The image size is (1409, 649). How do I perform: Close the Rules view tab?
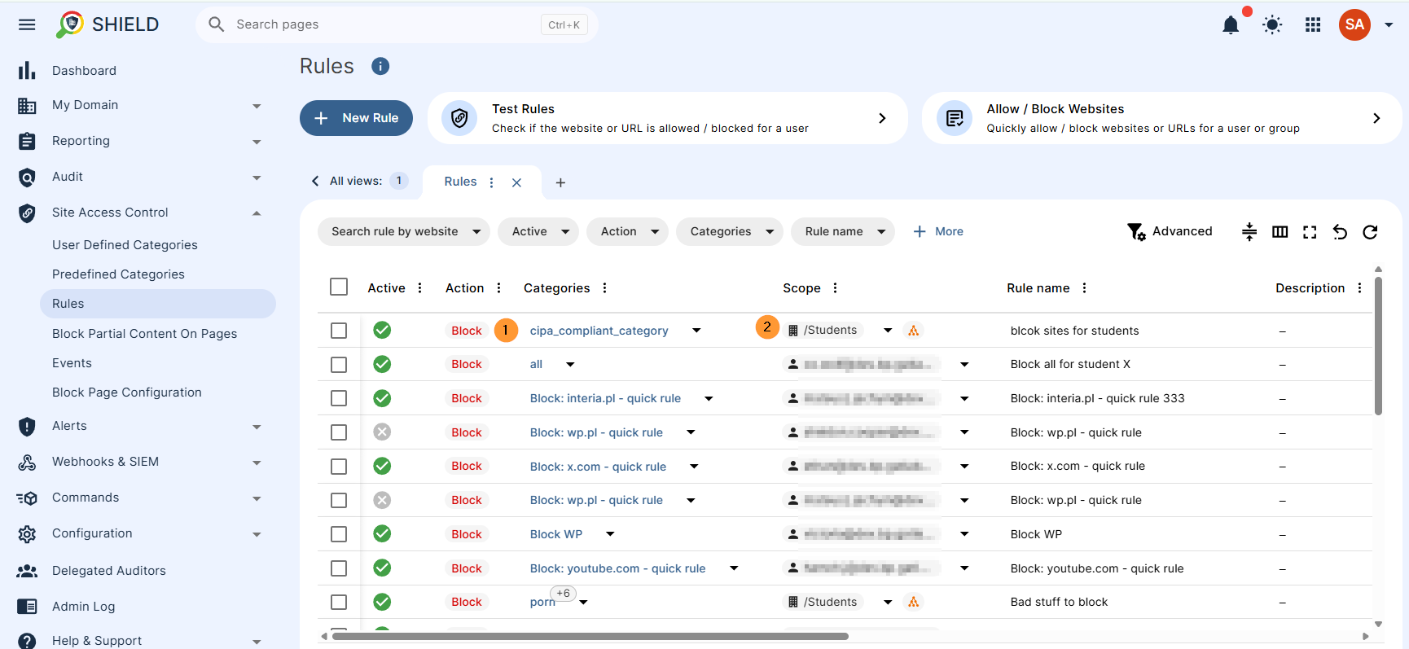[516, 182]
